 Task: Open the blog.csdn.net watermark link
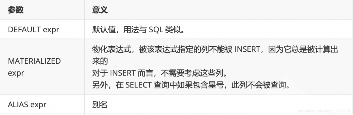pos(324,111)
